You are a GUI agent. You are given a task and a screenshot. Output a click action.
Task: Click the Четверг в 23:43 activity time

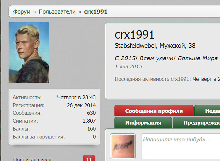76,97
